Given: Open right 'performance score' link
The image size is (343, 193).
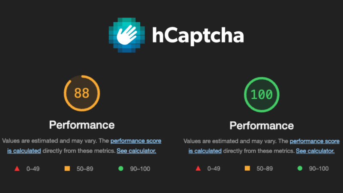Looking at the screenshot, I should [315, 141].
